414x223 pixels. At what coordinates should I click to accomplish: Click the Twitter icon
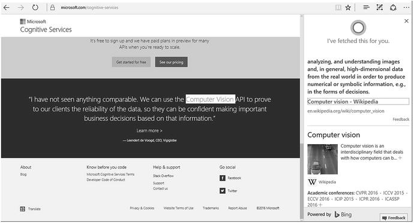[223, 191]
